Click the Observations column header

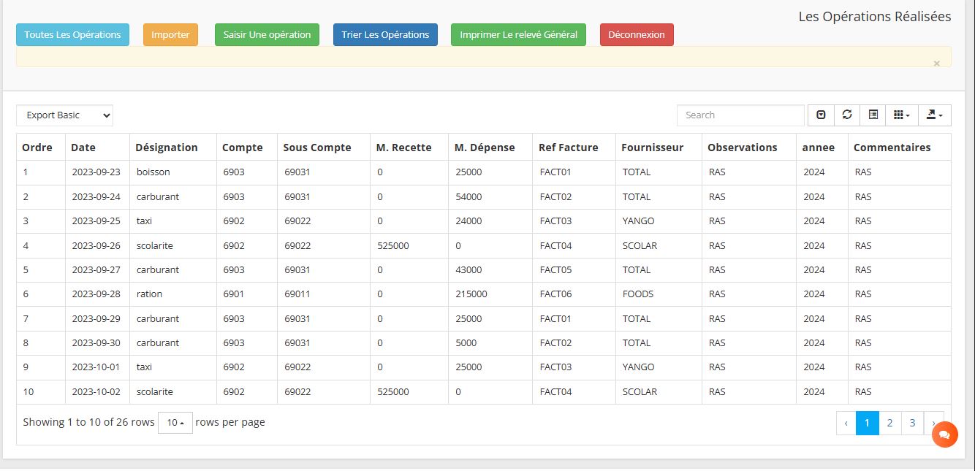point(749,148)
